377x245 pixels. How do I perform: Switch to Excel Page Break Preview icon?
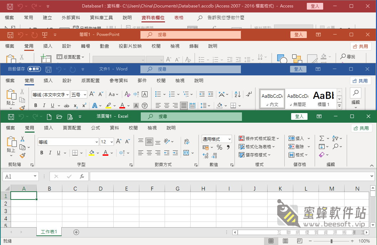[300, 241]
